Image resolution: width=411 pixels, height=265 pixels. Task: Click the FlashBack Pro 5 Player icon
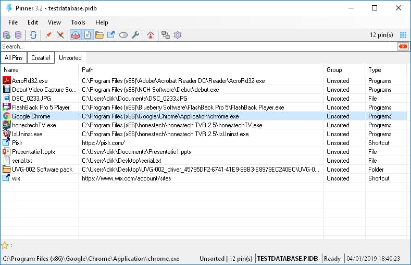[7, 107]
